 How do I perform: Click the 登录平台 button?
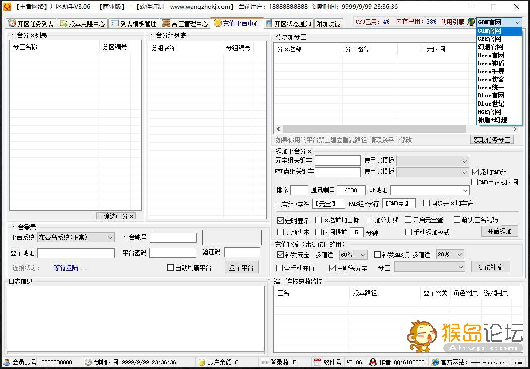(242, 268)
